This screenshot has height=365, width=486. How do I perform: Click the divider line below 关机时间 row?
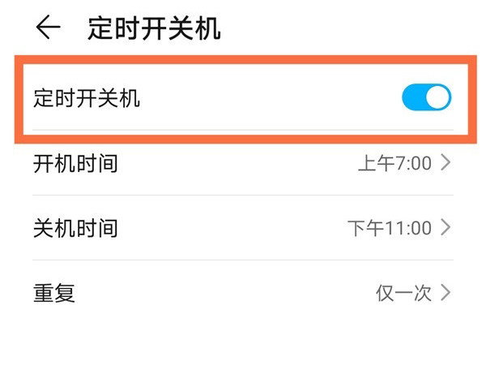pyautogui.click(x=243, y=260)
